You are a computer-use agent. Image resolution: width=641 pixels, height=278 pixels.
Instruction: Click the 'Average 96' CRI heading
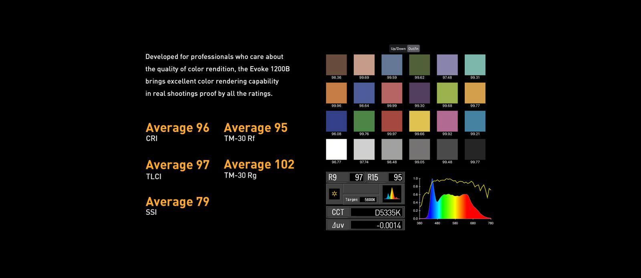click(177, 128)
